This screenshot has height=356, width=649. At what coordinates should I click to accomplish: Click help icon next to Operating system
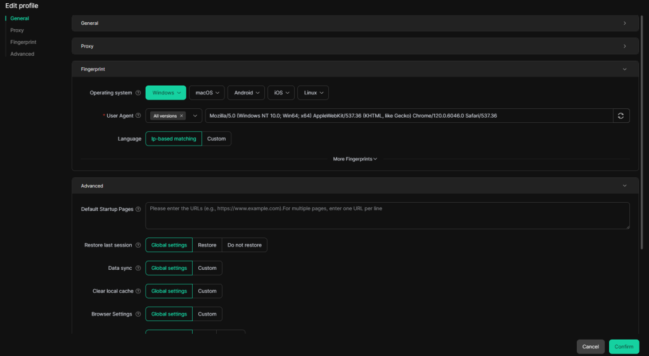[138, 93]
